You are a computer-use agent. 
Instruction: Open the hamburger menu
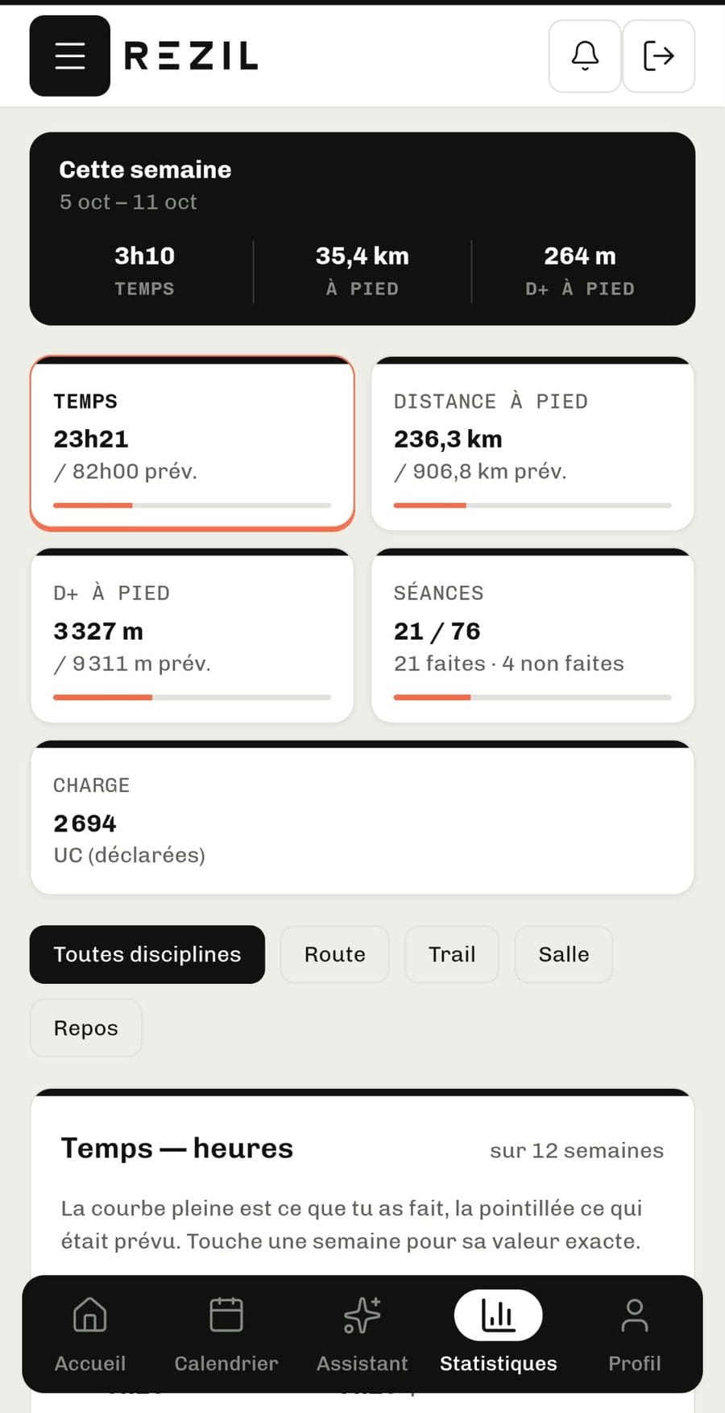(70, 56)
